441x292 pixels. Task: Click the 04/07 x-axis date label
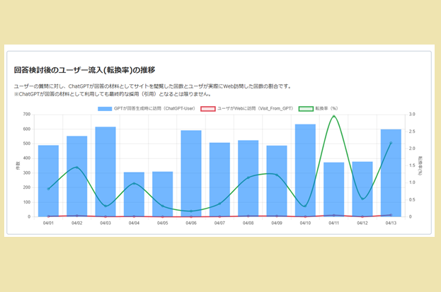pos(219,223)
